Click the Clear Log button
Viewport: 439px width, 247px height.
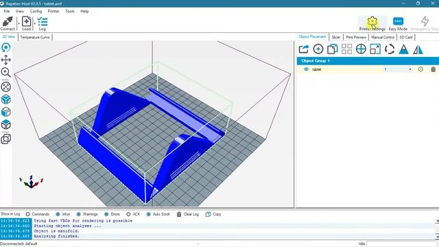pyautogui.click(x=187, y=214)
